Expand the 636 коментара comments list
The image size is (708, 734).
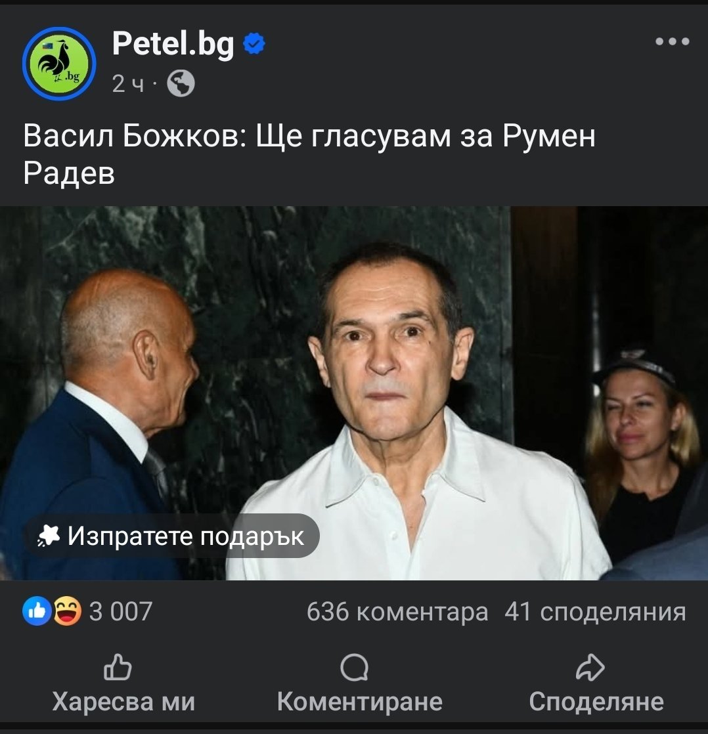(x=397, y=611)
